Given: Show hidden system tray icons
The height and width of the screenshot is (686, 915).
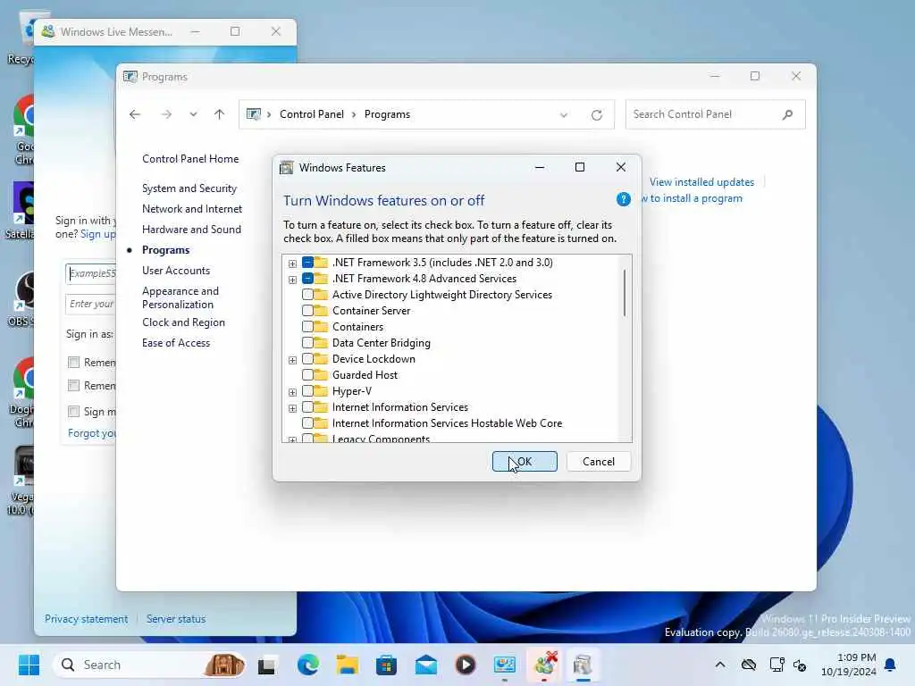Looking at the screenshot, I should [721, 665].
